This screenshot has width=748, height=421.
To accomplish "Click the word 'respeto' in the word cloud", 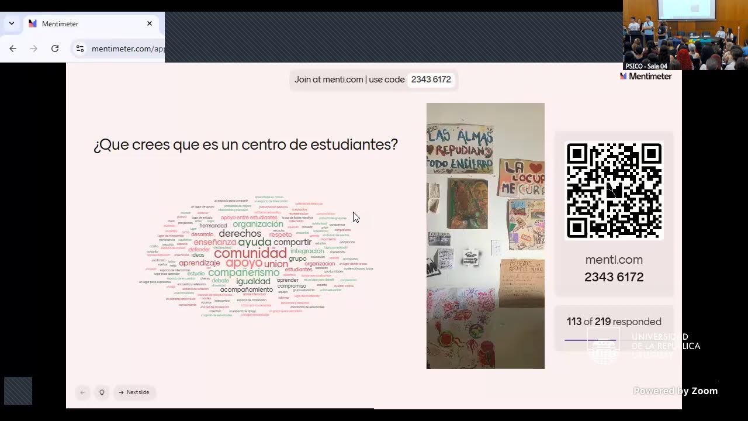I will (280, 234).
